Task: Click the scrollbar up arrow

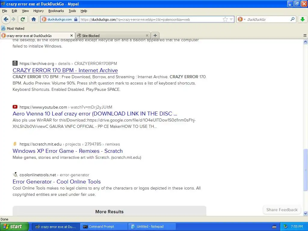Action: pyautogui.click(x=305, y=42)
